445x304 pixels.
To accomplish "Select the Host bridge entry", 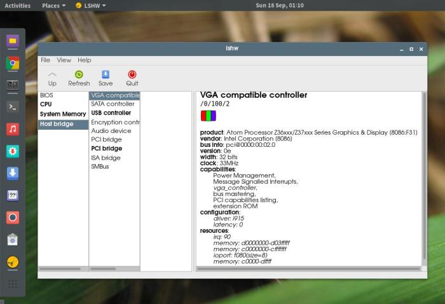I will (x=63, y=124).
